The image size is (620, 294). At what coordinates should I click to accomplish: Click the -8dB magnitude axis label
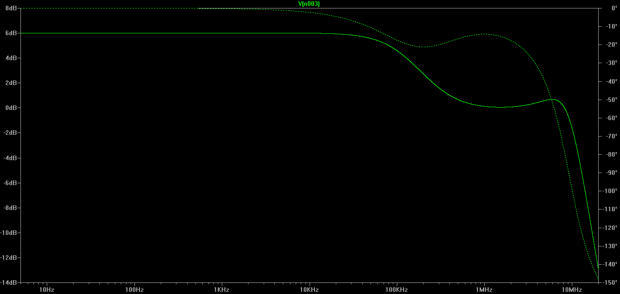coord(10,208)
